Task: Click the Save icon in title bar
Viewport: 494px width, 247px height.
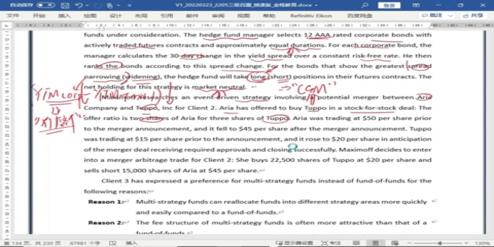Action: click(65, 5)
